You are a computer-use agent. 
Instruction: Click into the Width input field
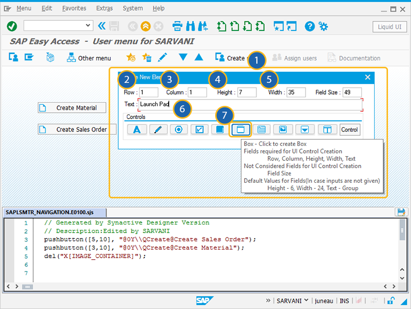pos(296,92)
